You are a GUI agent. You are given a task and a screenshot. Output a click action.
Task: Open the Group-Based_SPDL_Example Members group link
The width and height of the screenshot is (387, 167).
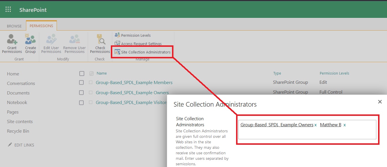(134, 83)
